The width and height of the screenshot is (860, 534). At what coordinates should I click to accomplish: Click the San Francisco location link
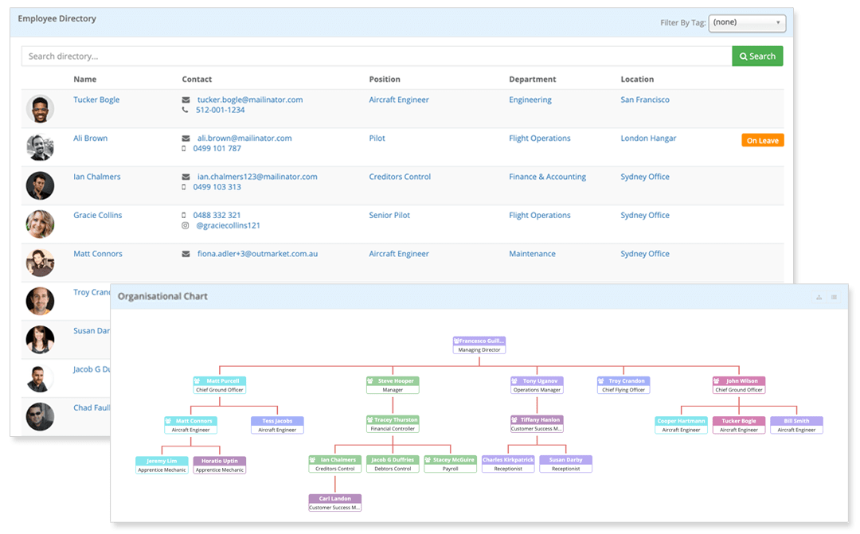644,100
